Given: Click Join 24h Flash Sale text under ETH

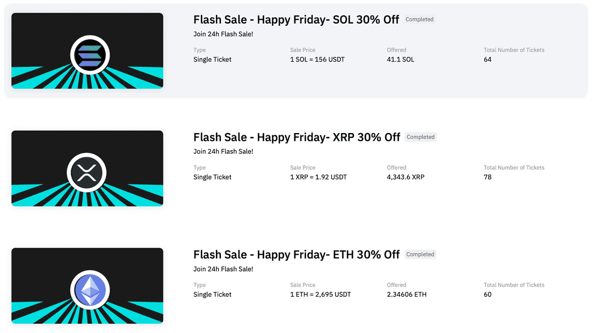Looking at the screenshot, I should (x=223, y=269).
